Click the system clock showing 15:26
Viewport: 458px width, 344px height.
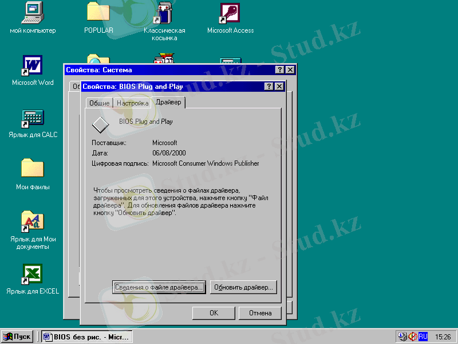coord(443,337)
